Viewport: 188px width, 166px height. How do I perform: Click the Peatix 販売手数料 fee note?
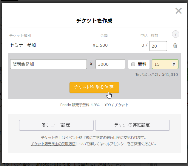94,105
